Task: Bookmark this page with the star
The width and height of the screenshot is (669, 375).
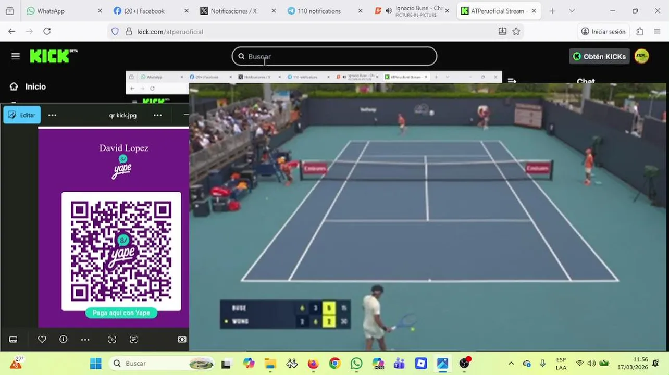Action: pos(516,32)
